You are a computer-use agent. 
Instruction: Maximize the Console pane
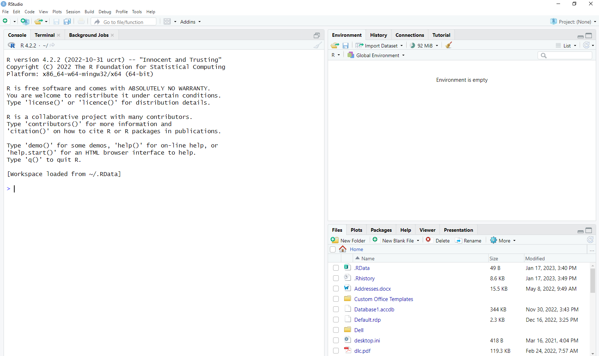click(317, 35)
